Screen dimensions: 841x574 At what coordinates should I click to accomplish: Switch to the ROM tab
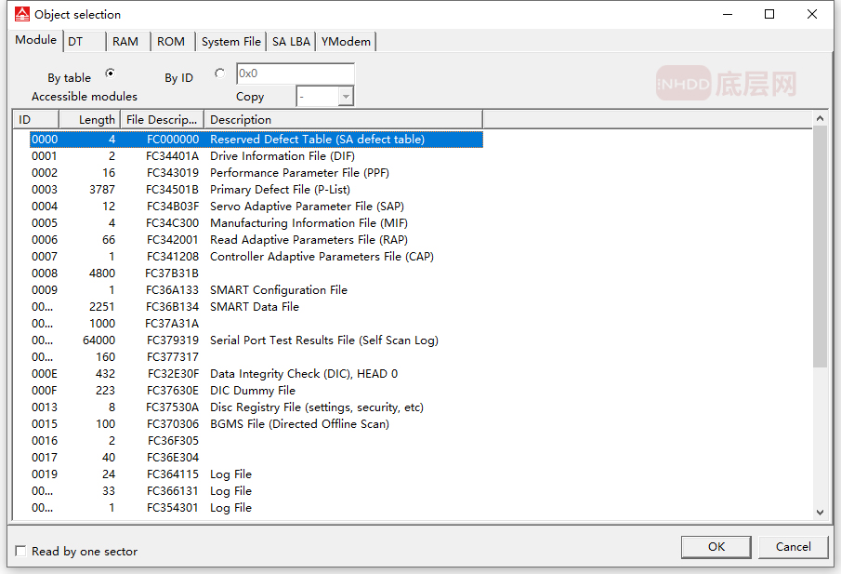click(x=171, y=42)
